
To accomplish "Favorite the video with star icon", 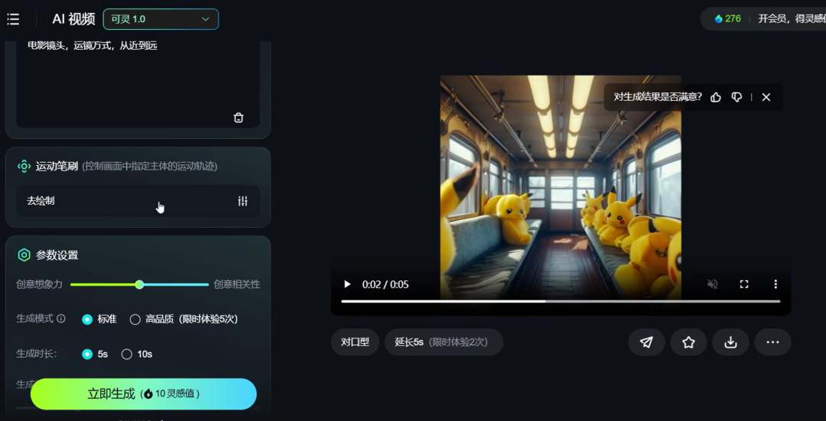I will (688, 342).
